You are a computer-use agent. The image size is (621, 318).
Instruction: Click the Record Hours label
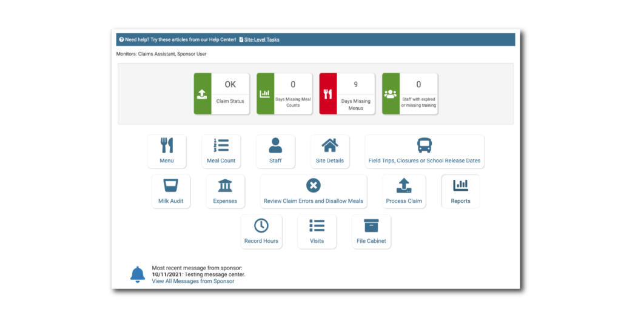(x=261, y=241)
